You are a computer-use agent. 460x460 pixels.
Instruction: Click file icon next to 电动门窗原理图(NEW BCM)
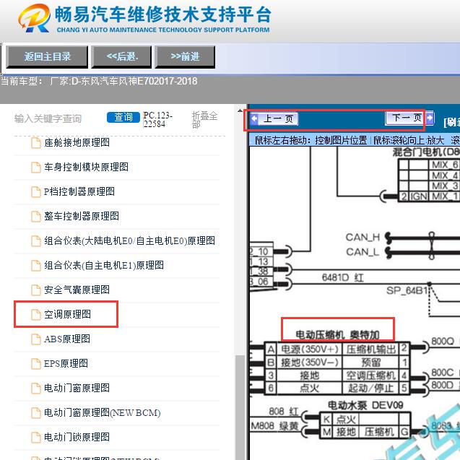click(36, 413)
